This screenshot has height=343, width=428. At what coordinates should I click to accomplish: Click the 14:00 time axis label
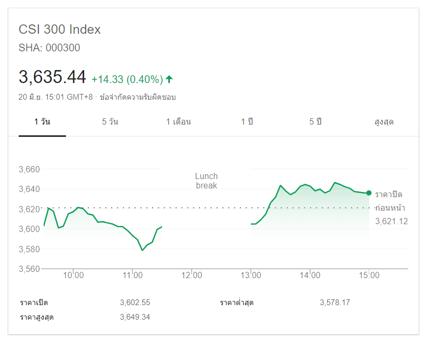310,275
